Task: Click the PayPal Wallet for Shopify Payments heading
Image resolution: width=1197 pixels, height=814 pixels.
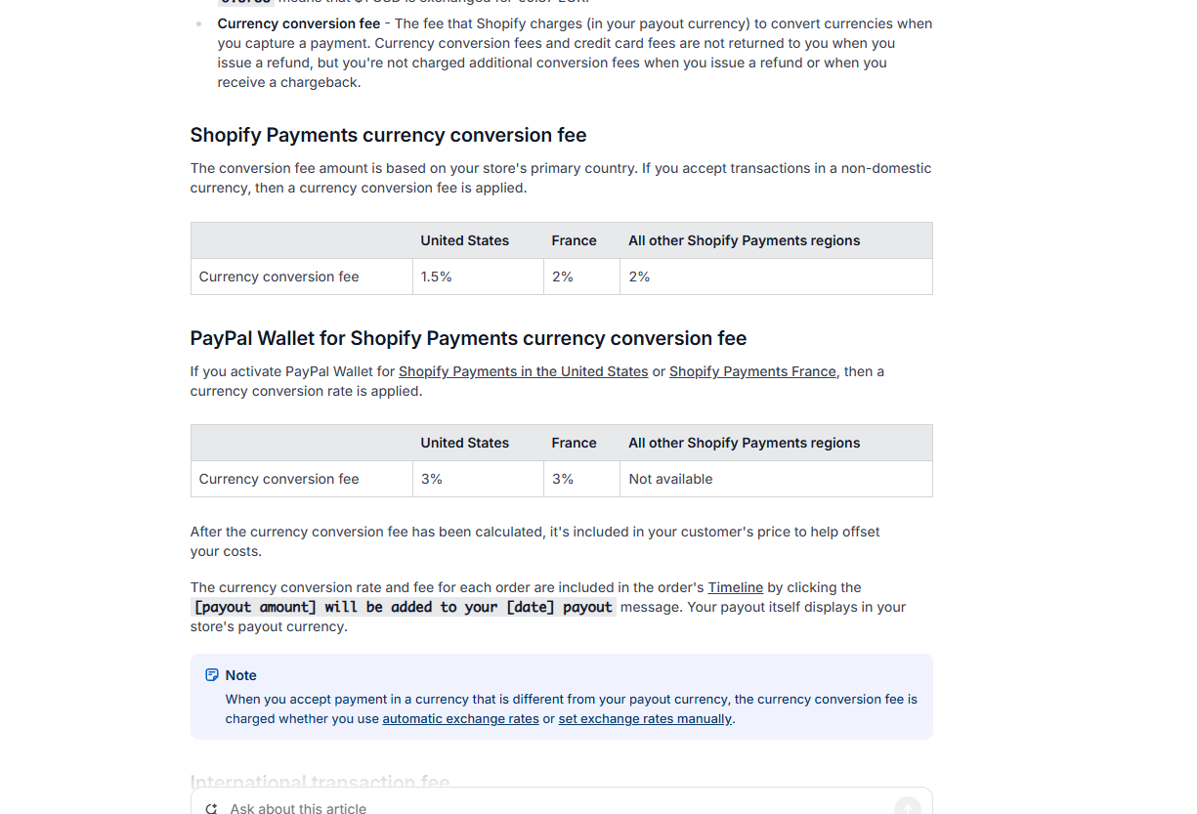Action: pos(468,338)
